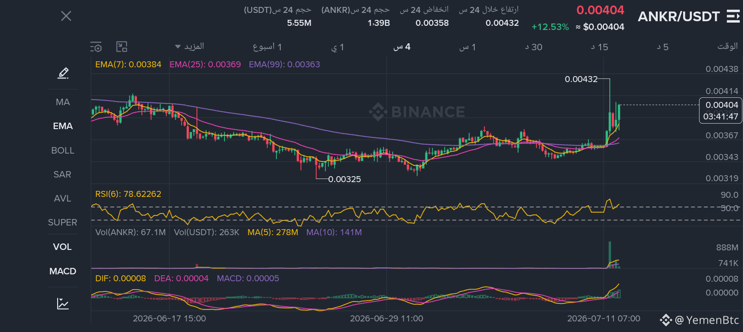Select the 15 د interval tab

tap(600, 47)
